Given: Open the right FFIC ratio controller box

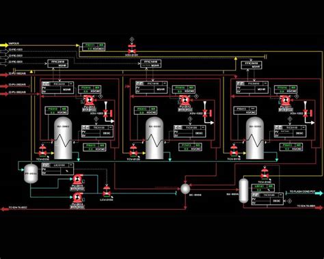Looking at the screenshot, I should (x=252, y=65).
